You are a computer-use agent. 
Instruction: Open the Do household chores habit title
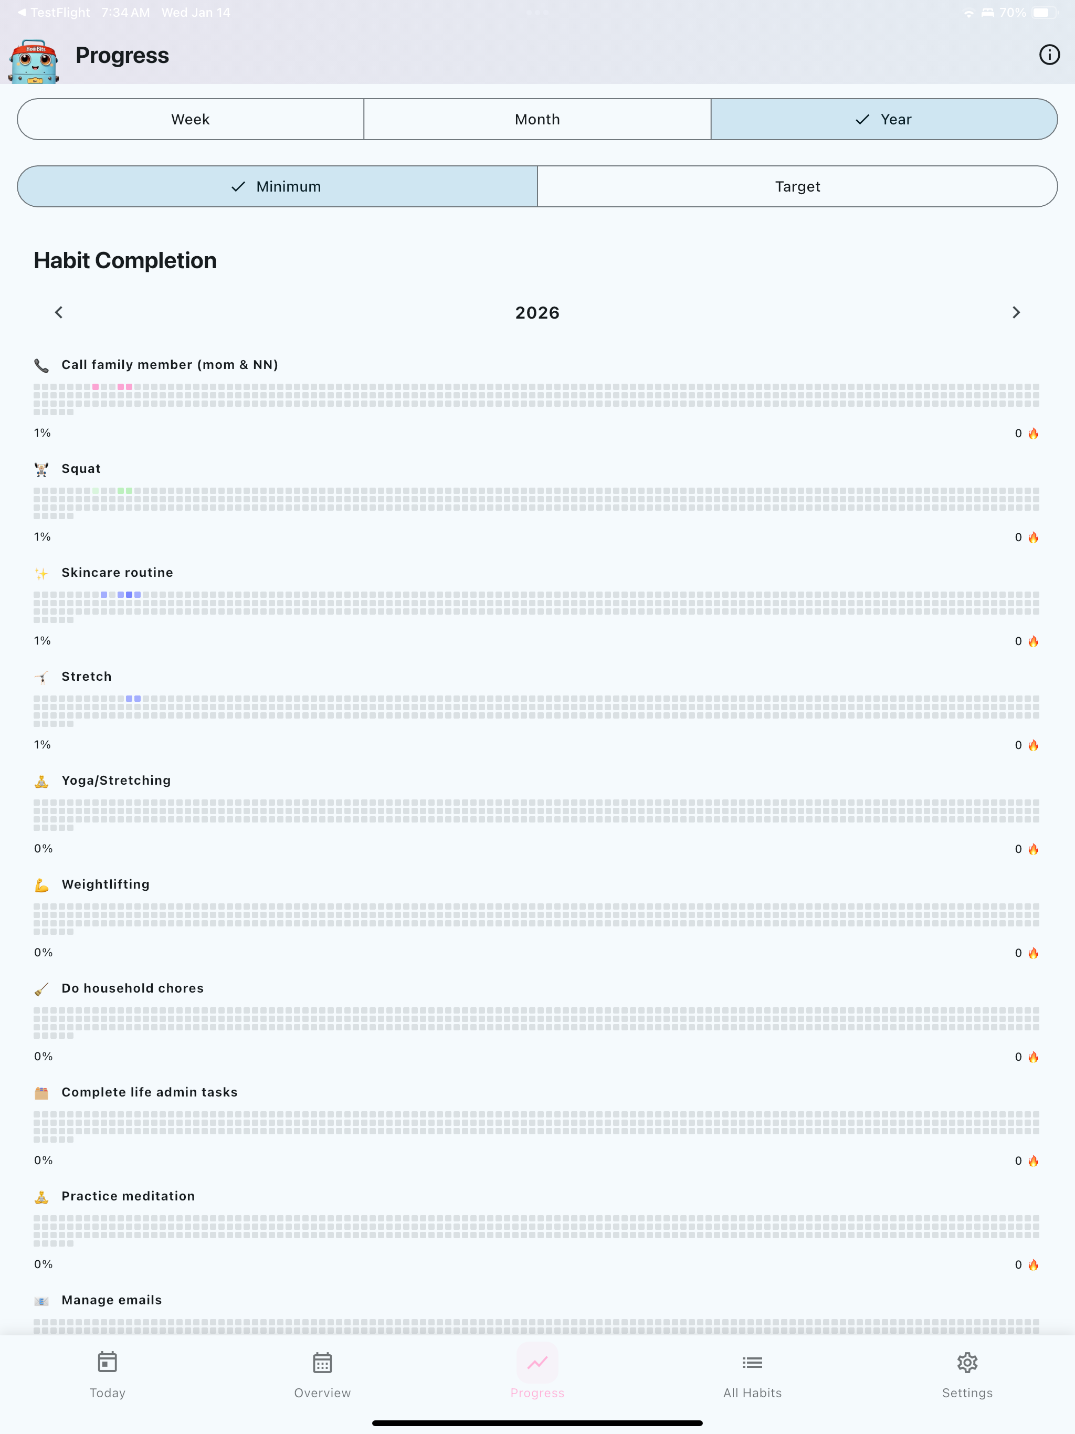(x=133, y=988)
